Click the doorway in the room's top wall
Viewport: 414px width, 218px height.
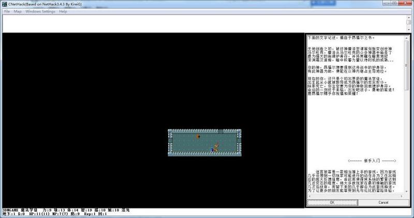(x=221, y=132)
